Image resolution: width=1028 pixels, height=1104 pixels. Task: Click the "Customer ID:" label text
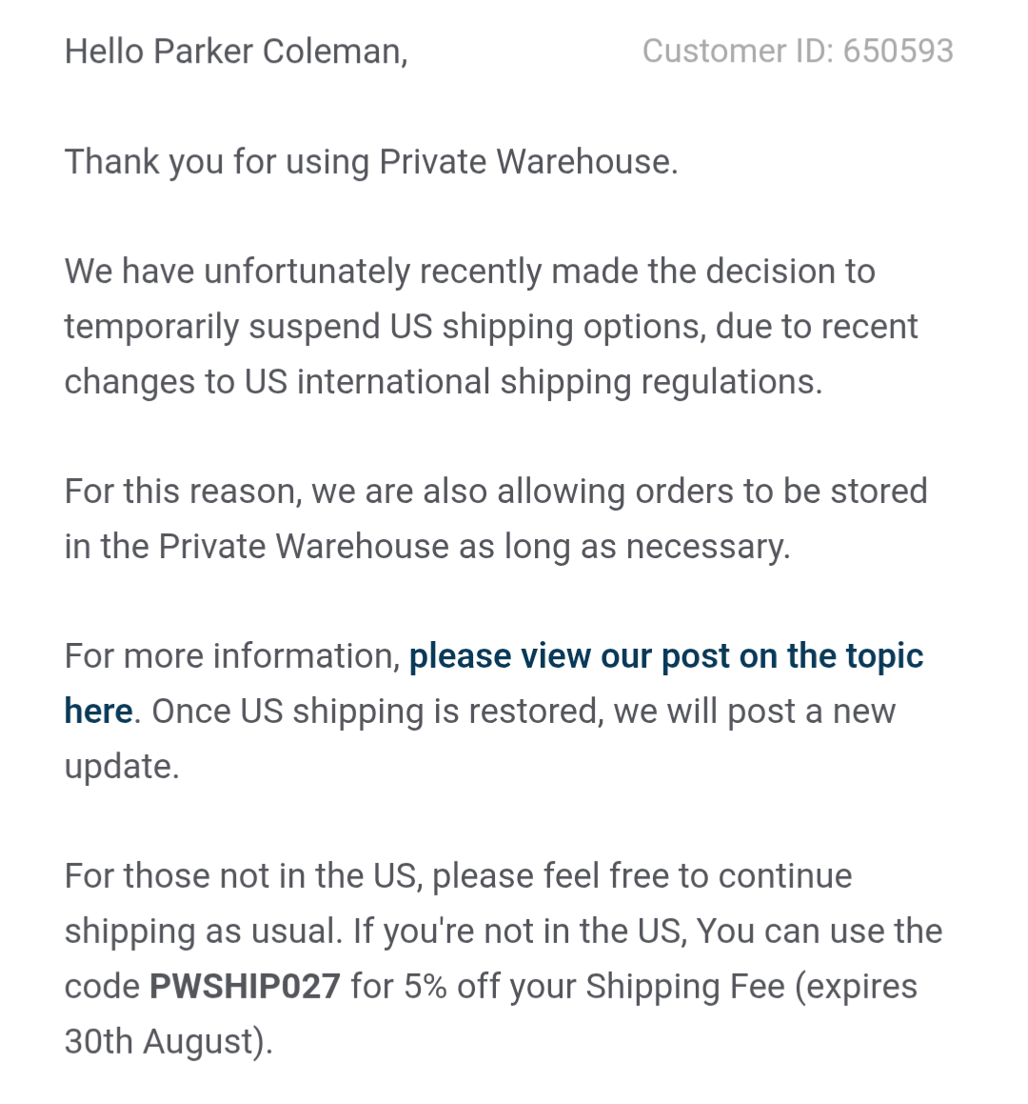tap(738, 51)
